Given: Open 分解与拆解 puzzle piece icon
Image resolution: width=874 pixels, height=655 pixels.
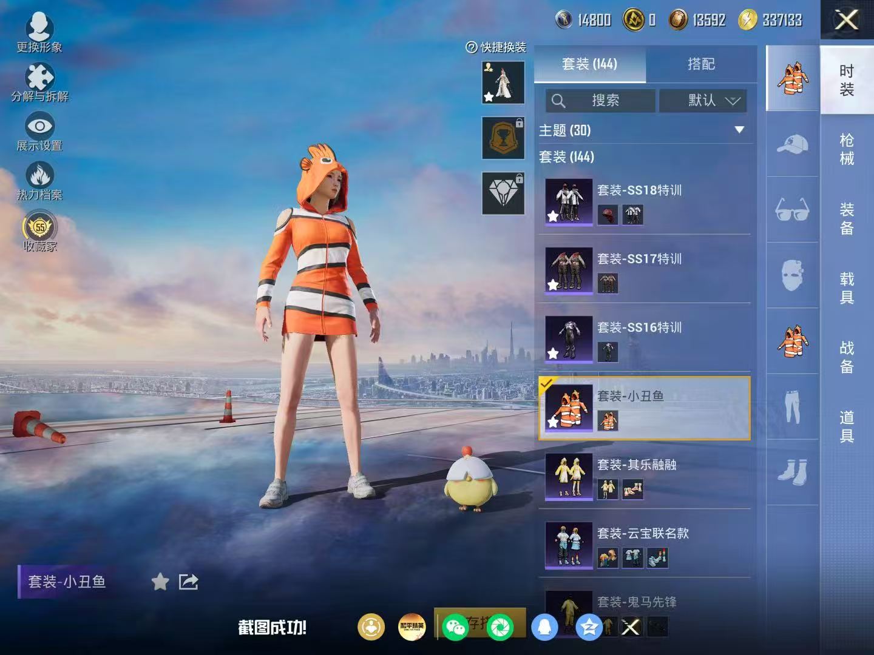Looking at the screenshot, I should click(39, 78).
